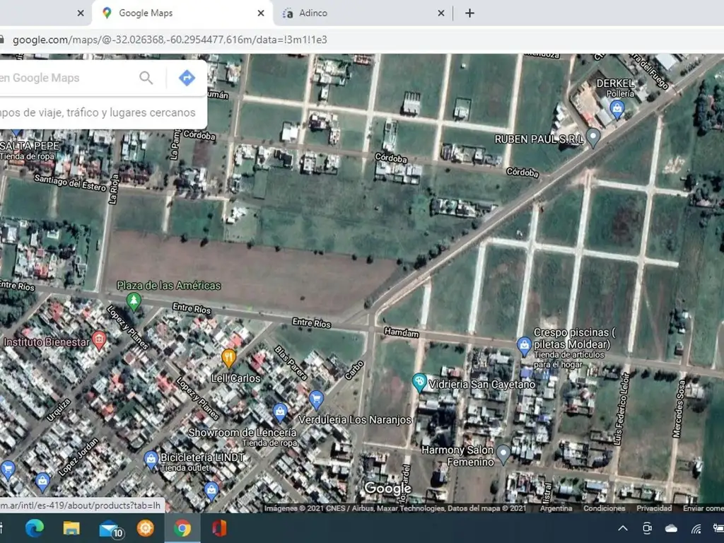Open the Verdulería Los Naranjos cart pin

(x=316, y=399)
